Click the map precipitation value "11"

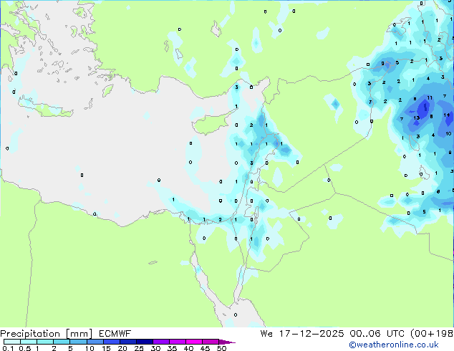point(430,98)
